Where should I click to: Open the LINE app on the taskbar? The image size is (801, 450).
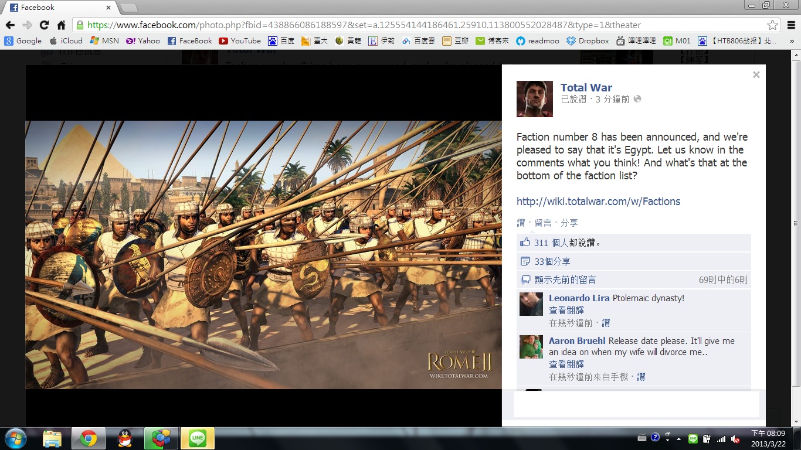coord(198,438)
